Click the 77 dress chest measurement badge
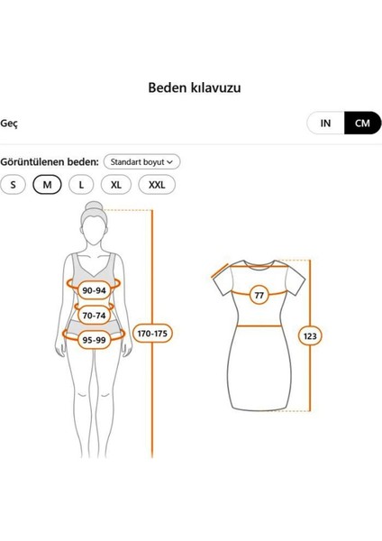 pyautogui.click(x=259, y=295)
